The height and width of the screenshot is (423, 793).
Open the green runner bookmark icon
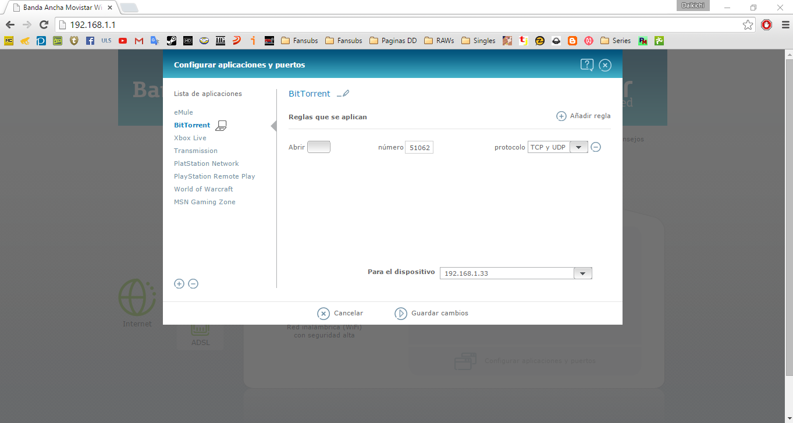[x=659, y=41]
